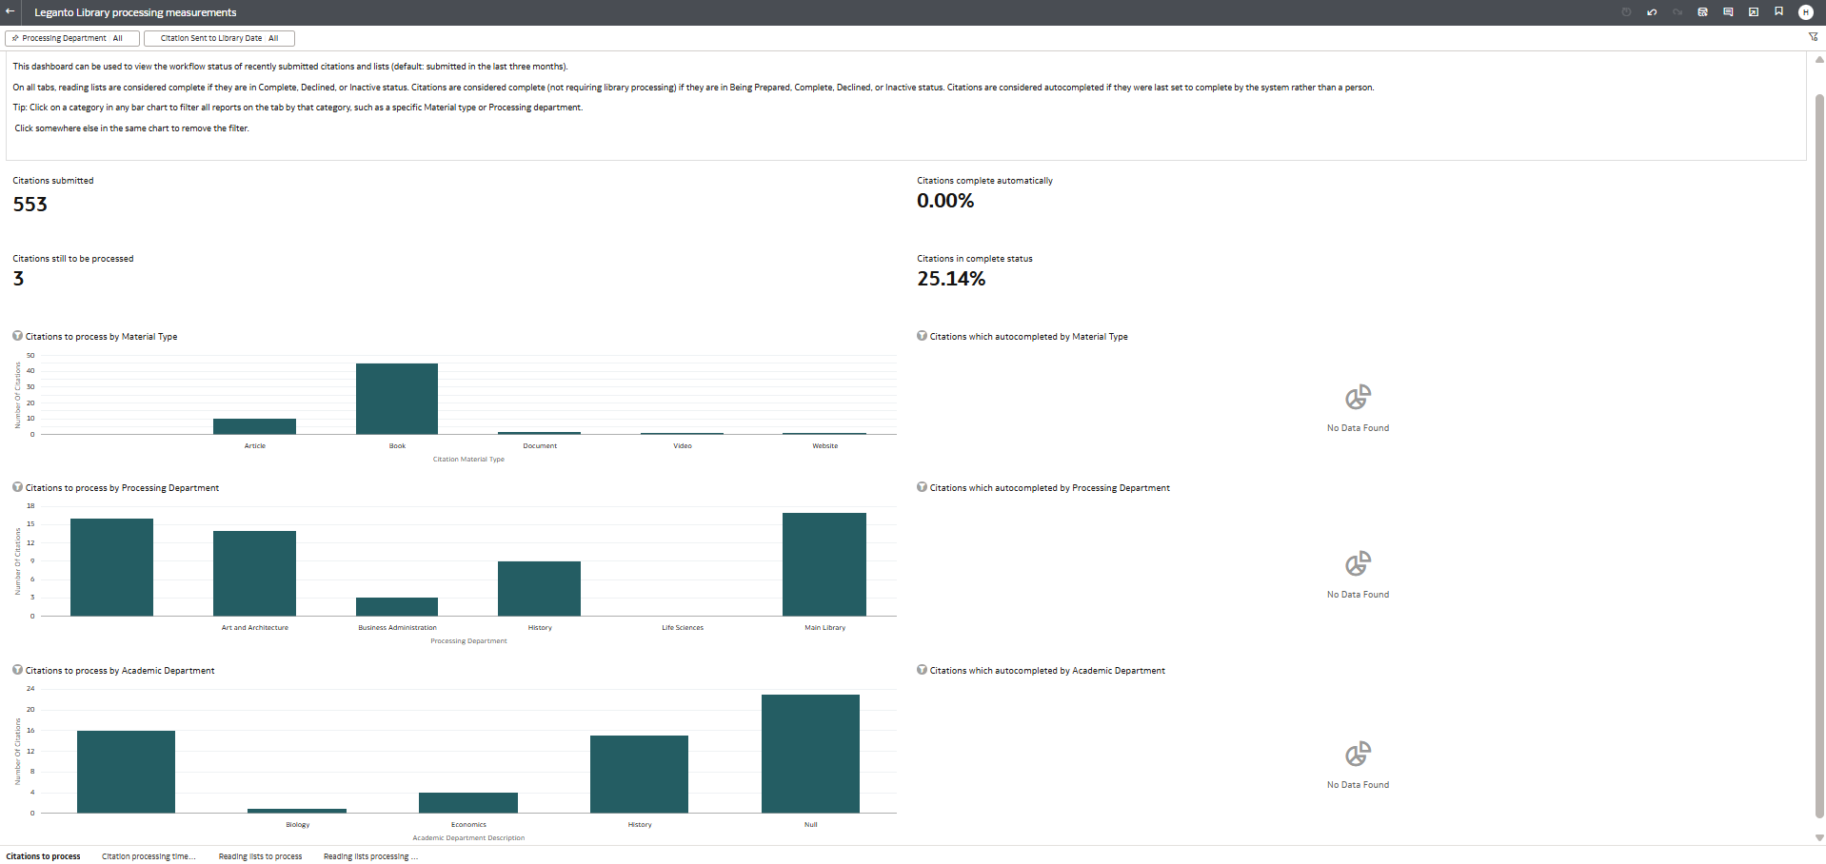The height and width of the screenshot is (864, 1826).
Task: Redo the last change
Action: pyautogui.click(x=1677, y=11)
